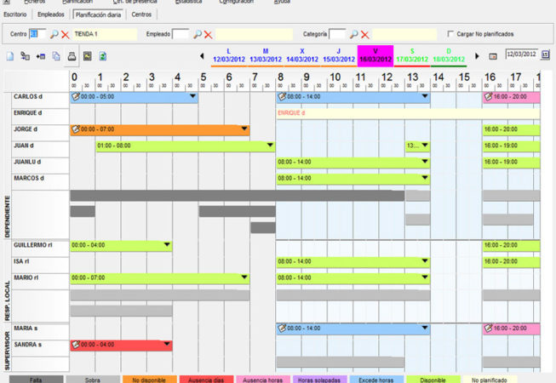Open dropdown arrow on MARCOS 08:00 - 14:00 shift
This screenshot has width=556, height=383.
425,178
